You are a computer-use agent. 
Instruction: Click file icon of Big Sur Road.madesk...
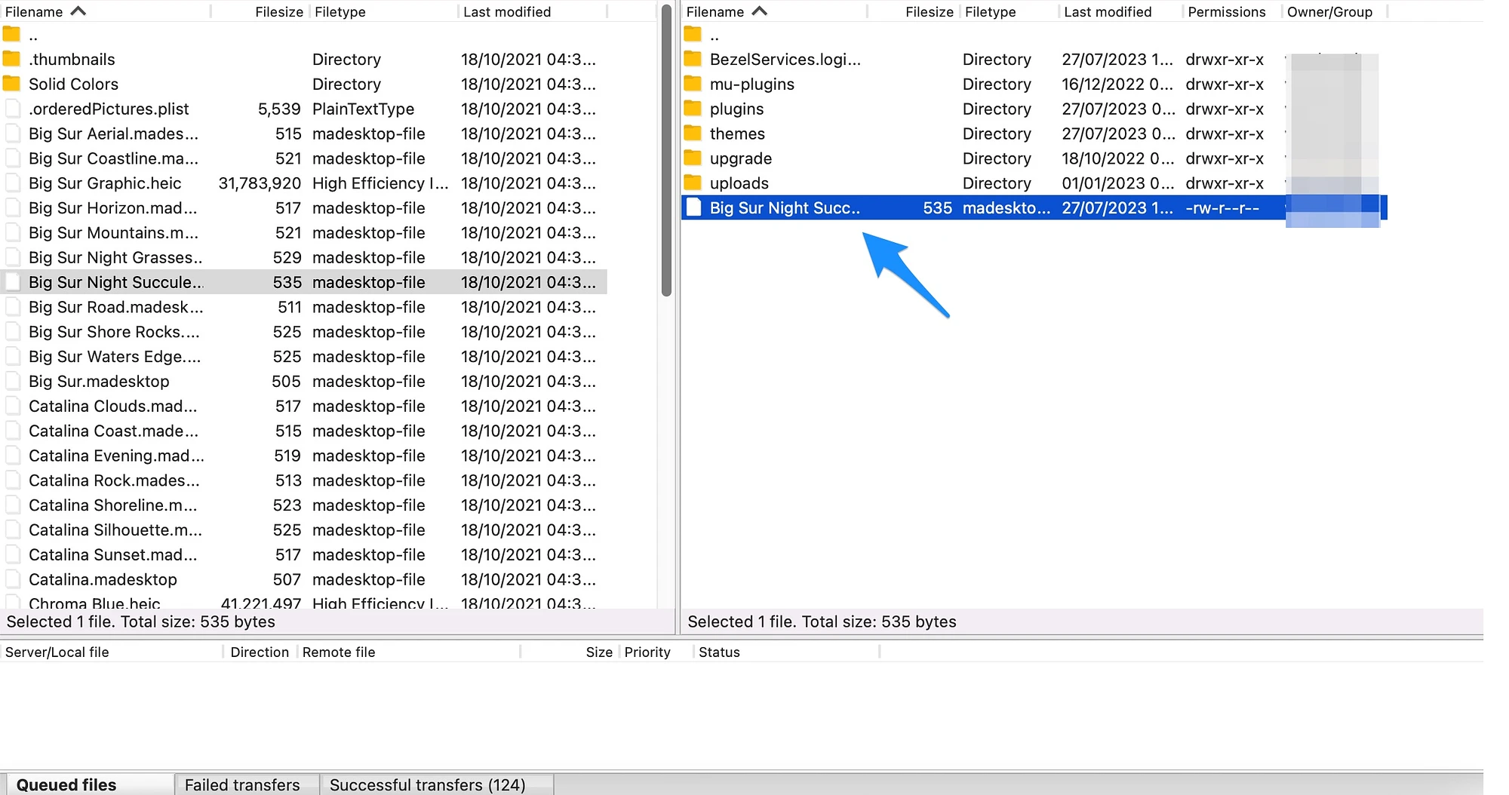click(x=13, y=307)
